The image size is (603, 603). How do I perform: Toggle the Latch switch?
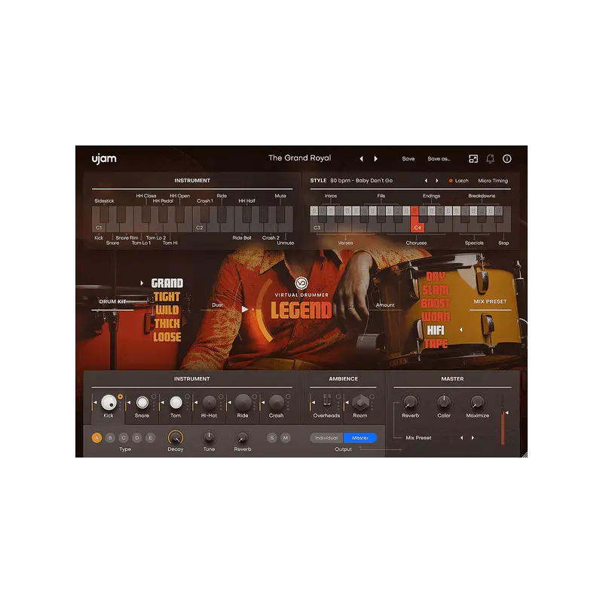[x=459, y=181]
